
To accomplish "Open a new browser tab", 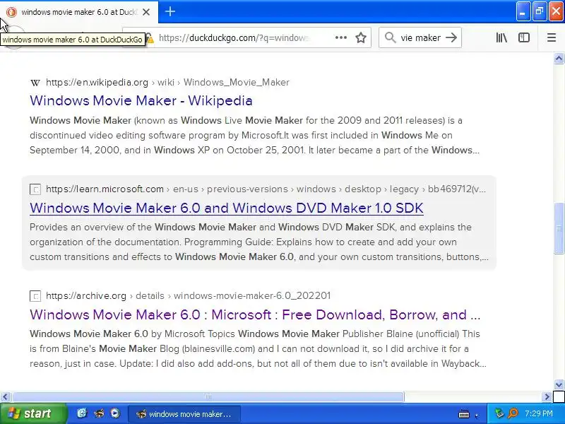I will [x=170, y=11].
